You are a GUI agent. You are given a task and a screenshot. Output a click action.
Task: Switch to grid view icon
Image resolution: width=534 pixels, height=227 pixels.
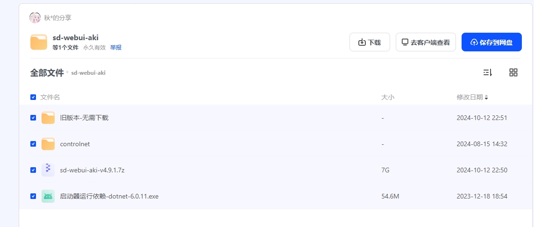pos(513,72)
